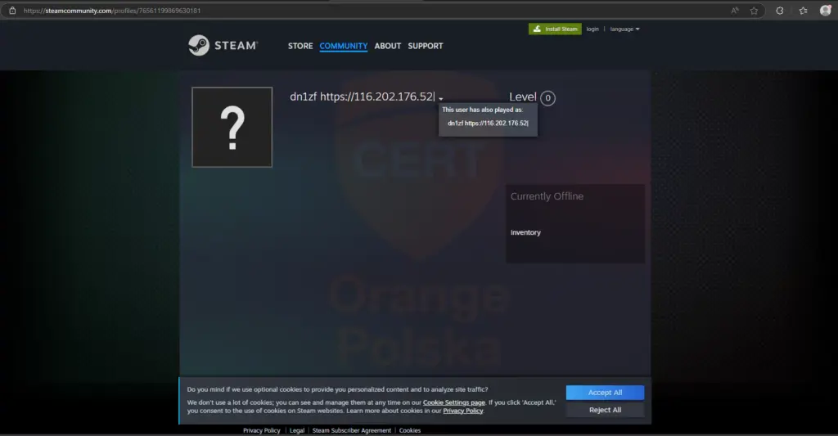Open the browser profile avatar
This screenshot has height=436, width=838.
pos(825,10)
